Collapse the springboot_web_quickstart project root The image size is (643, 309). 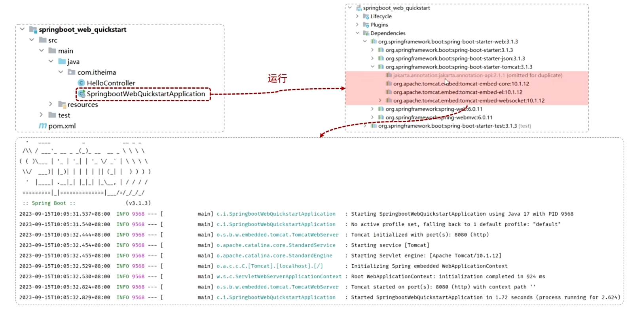point(22,29)
